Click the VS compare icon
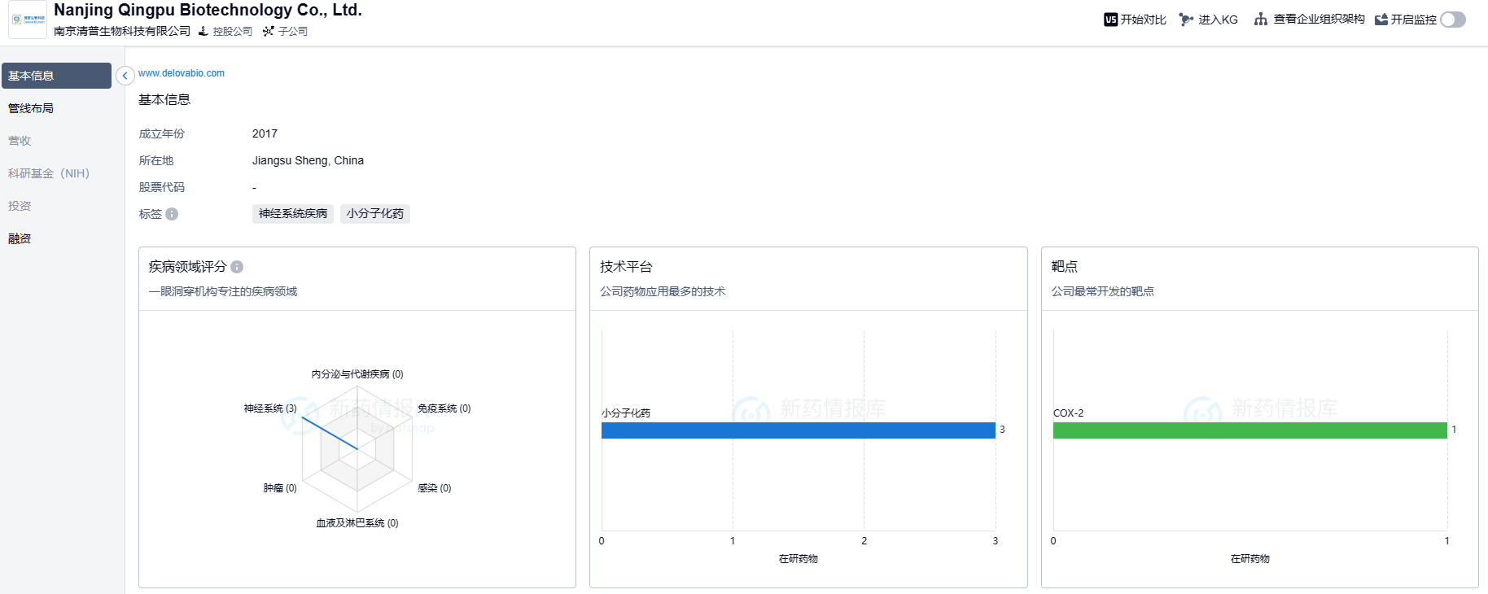This screenshot has height=594, width=1488. (x=1110, y=20)
